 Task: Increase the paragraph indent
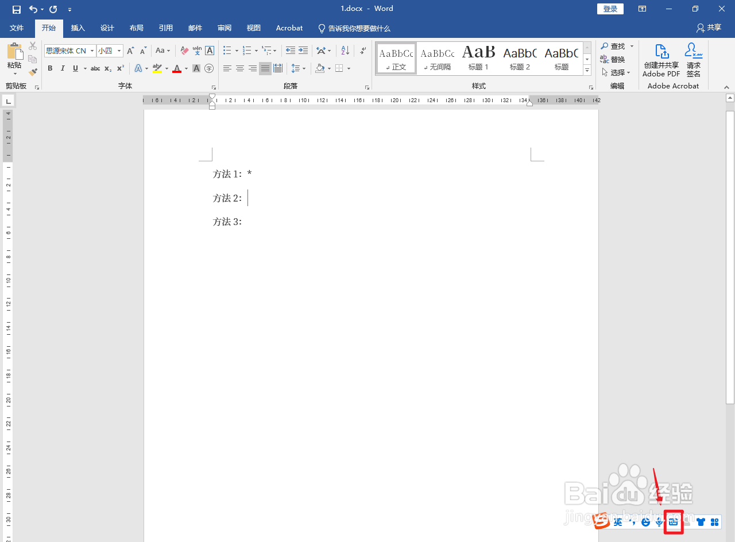coord(303,51)
